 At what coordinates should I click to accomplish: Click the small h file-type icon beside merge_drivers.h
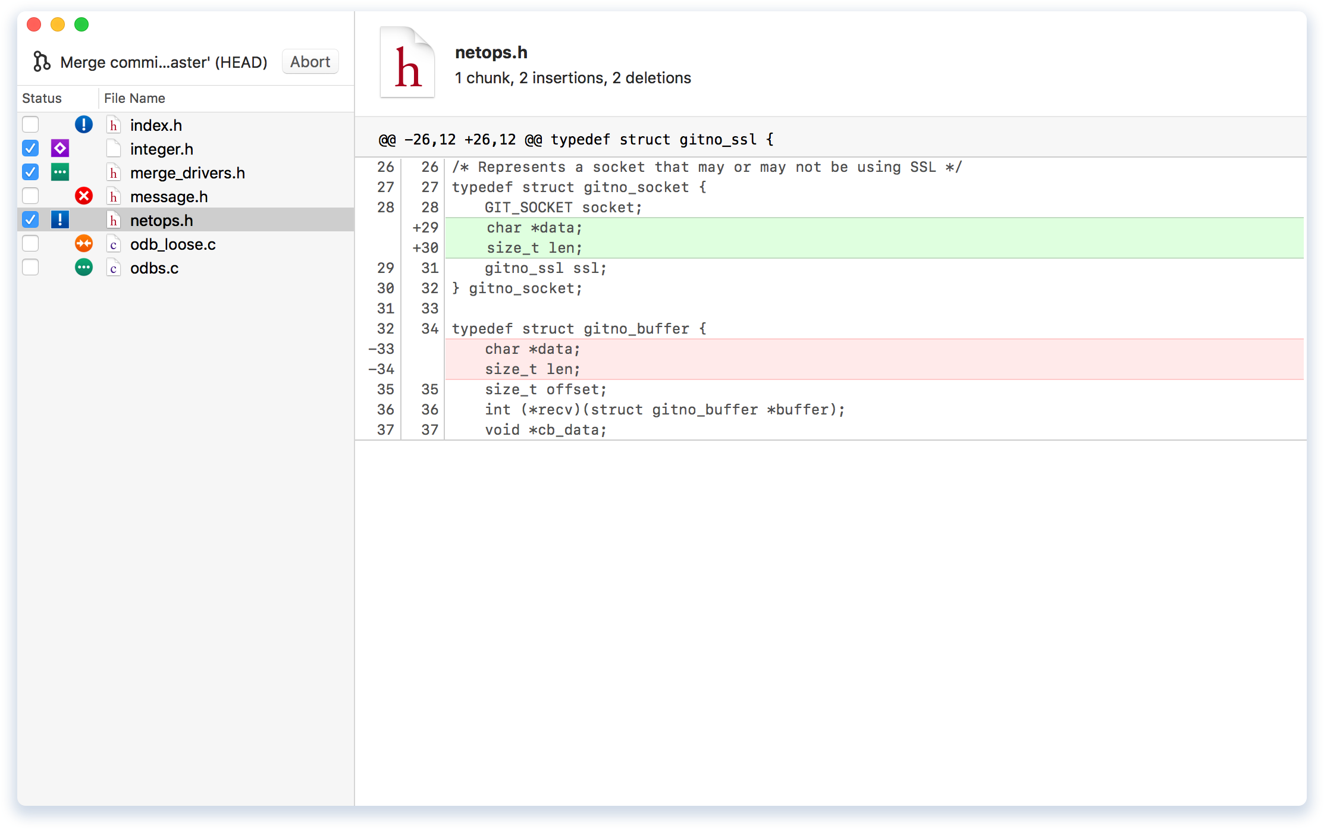[x=113, y=172]
